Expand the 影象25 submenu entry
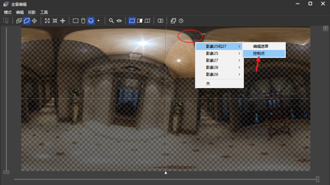 pos(219,53)
